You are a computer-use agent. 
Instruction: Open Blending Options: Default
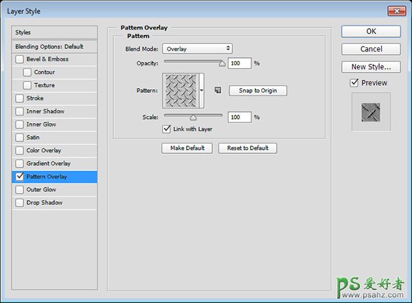pyautogui.click(x=55, y=46)
